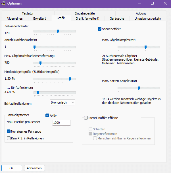
Task: Disable the Sonneneffekt checkbox
Action: (100, 29)
